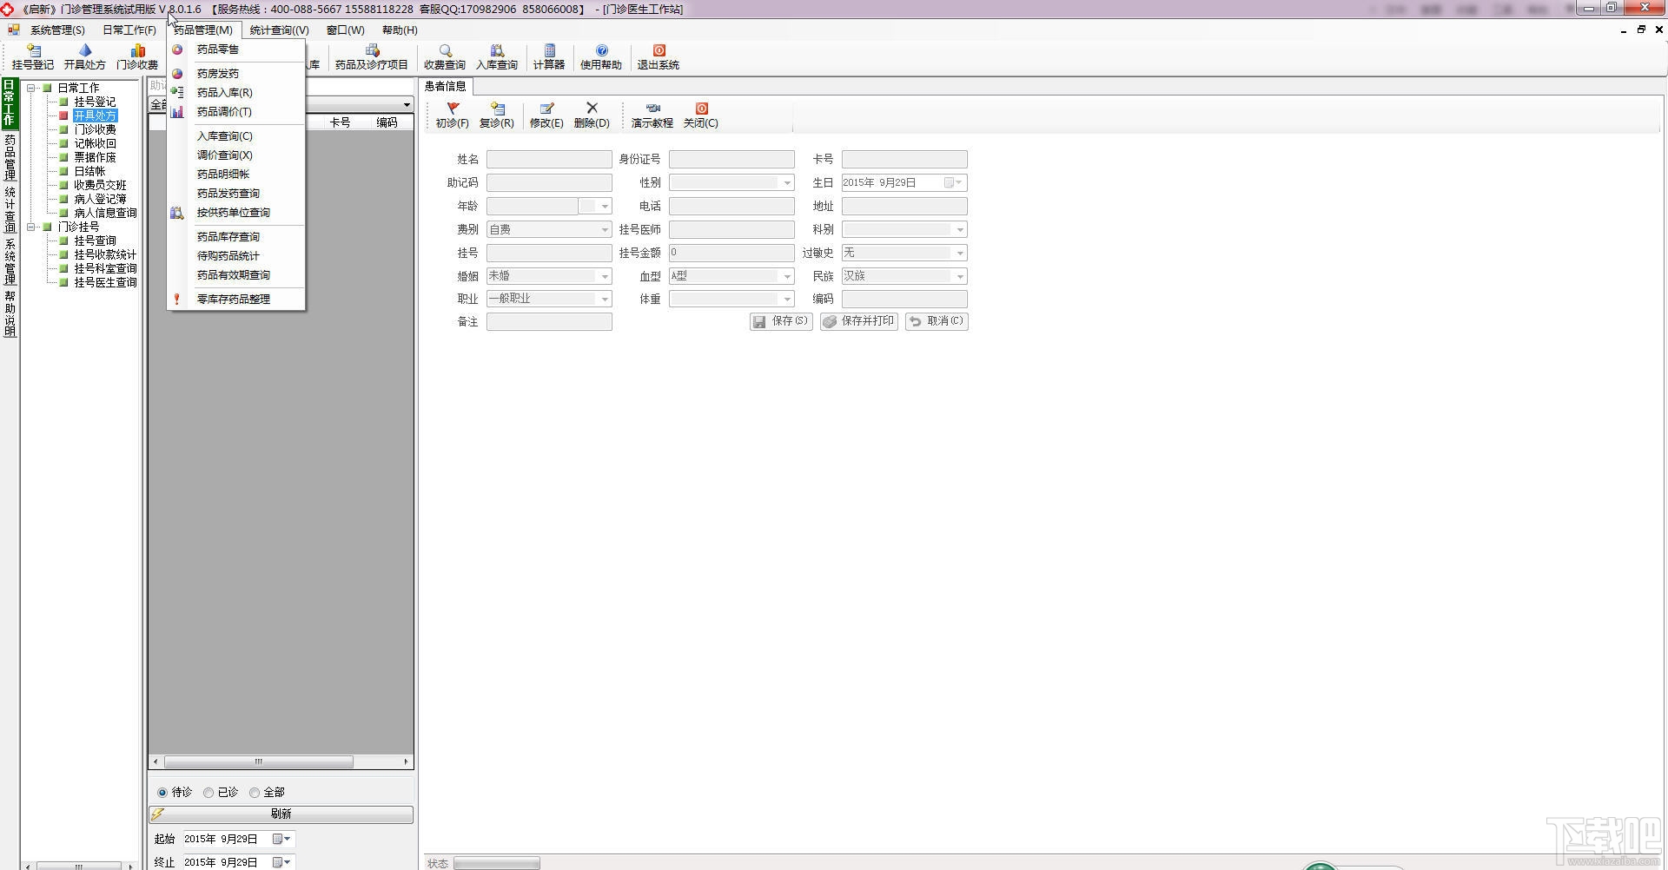Expand the 性别 dropdown
Image resolution: width=1668 pixels, height=870 pixels.
pos(787,183)
